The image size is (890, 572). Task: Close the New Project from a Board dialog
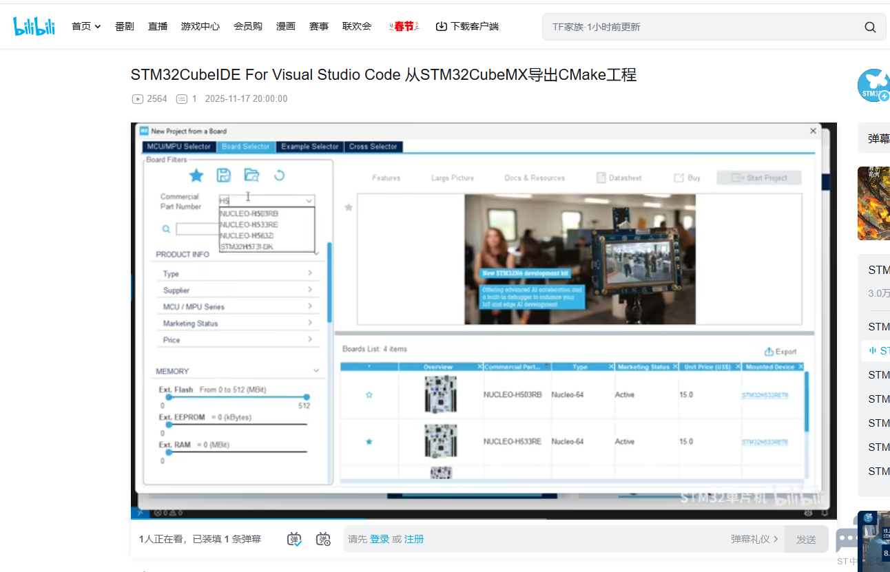813,131
